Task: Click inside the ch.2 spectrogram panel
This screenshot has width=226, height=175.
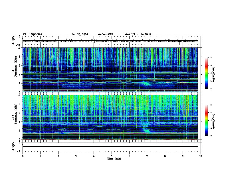Action: coord(110,117)
